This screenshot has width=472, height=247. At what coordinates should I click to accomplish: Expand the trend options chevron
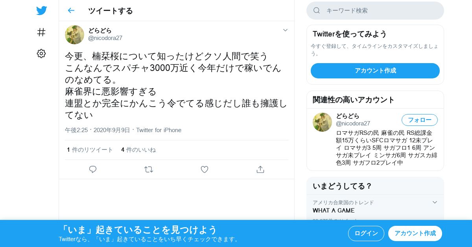tap(435, 202)
